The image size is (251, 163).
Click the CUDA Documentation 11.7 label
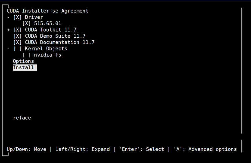pyautogui.click(x=59, y=43)
